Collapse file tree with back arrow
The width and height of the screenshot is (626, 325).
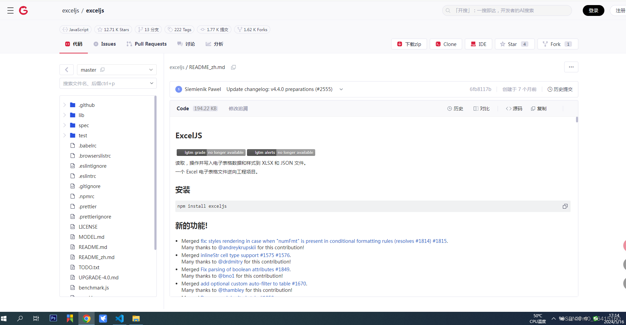click(x=67, y=70)
